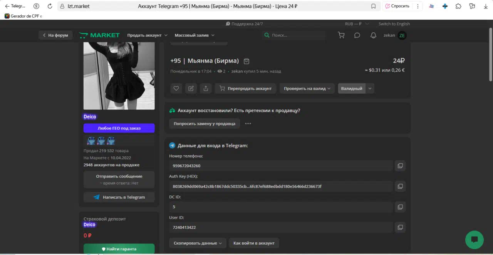
Task: Open seller Deico profile name under photo
Action: [x=90, y=117]
